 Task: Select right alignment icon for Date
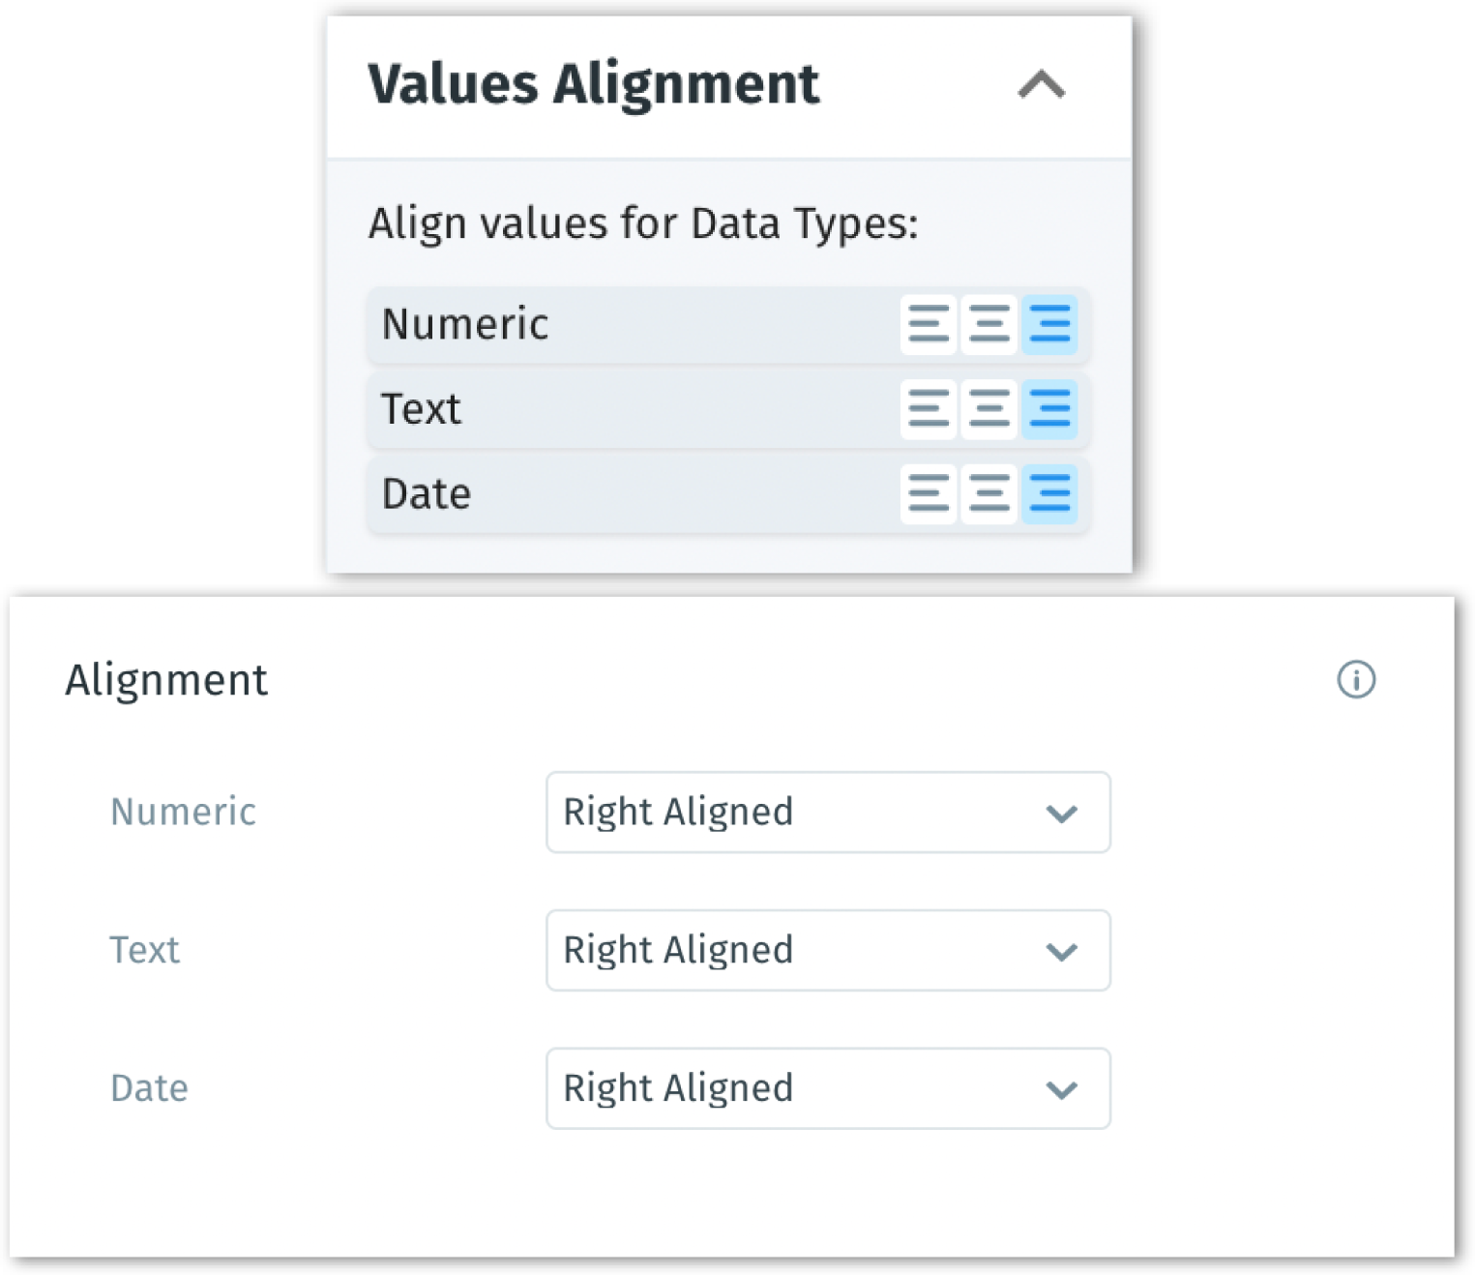[x=1049, y=494]
